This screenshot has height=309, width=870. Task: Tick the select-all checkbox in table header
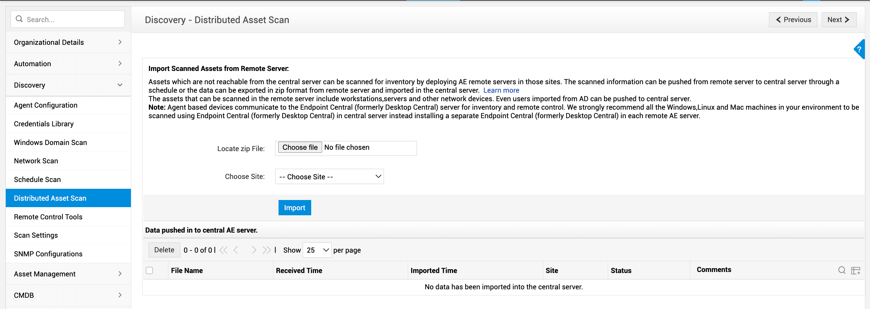click(149, 271)
